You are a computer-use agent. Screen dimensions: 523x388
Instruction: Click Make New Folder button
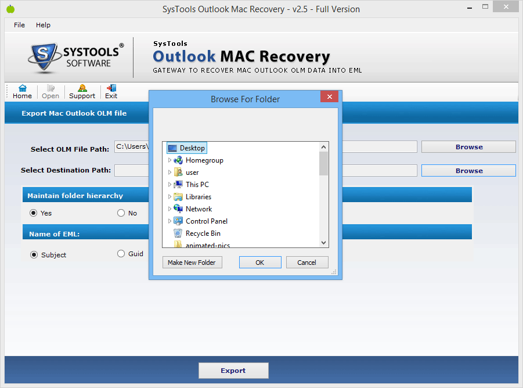tap(192, 263)
